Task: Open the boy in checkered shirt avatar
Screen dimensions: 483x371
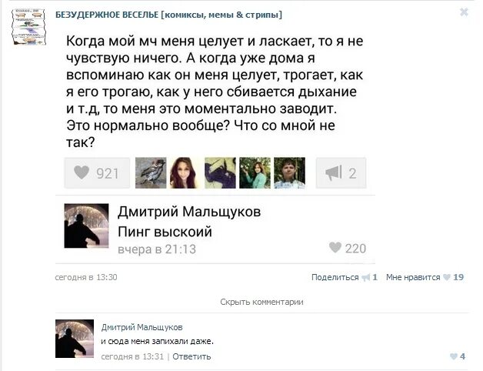Action: click(x=289, y=173)
